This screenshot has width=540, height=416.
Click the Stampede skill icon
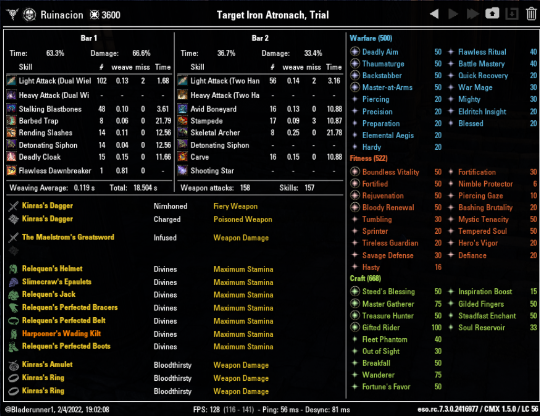coord(183,121)
